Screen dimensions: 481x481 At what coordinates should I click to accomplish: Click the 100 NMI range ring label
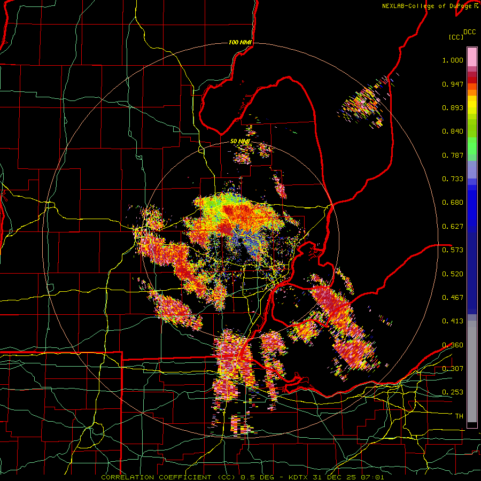tap(240, 42)
